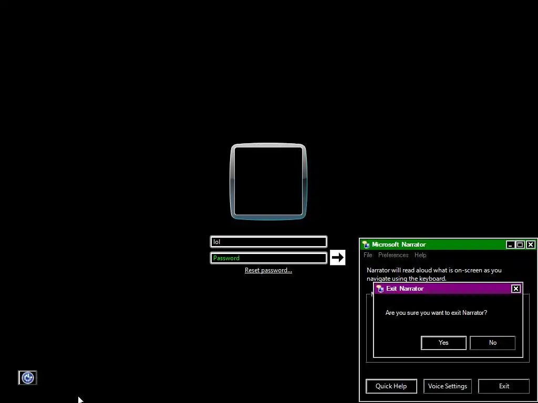
Task: Click the Narrator Exit button
Action: pos(504,386)
